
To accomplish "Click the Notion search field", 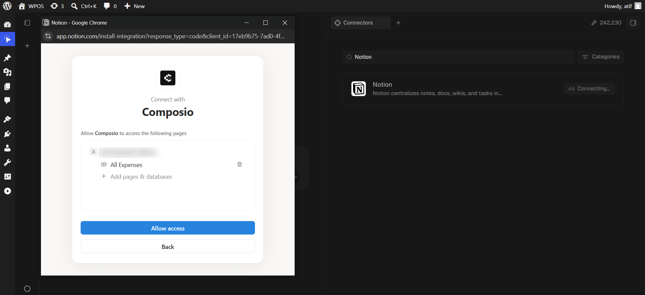I will point(459,57).
